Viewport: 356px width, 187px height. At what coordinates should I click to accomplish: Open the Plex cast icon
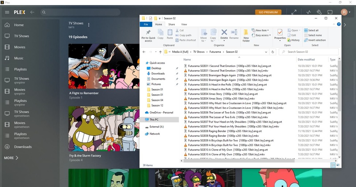330,12
